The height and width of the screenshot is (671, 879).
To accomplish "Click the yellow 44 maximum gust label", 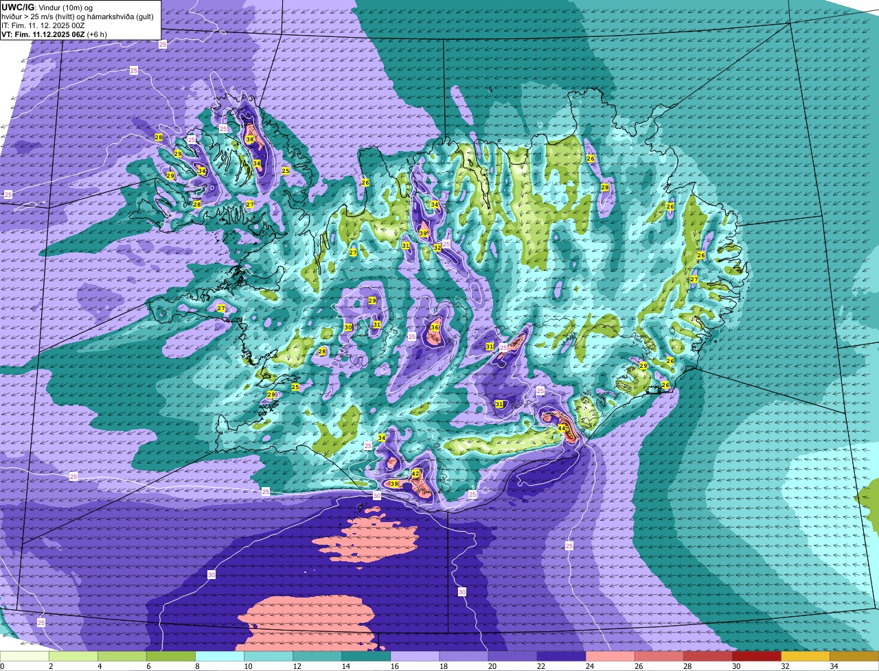I will [562, 428].
